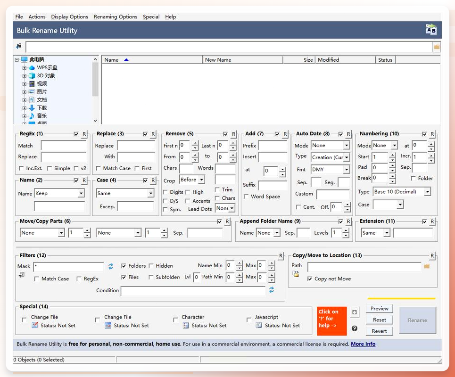Open the Name mode Keep dropdown
Image resolution: width=455 pixels, height=377 pixels.
pyautogui.click(x=81, y=193)
